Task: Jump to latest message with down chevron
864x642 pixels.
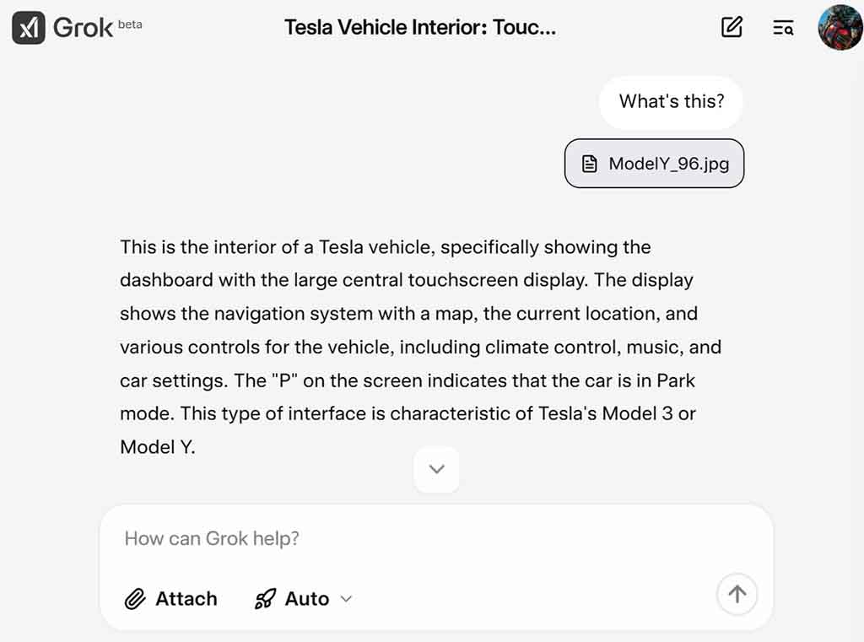Action: pyautogui.click(x=436, y=470)
